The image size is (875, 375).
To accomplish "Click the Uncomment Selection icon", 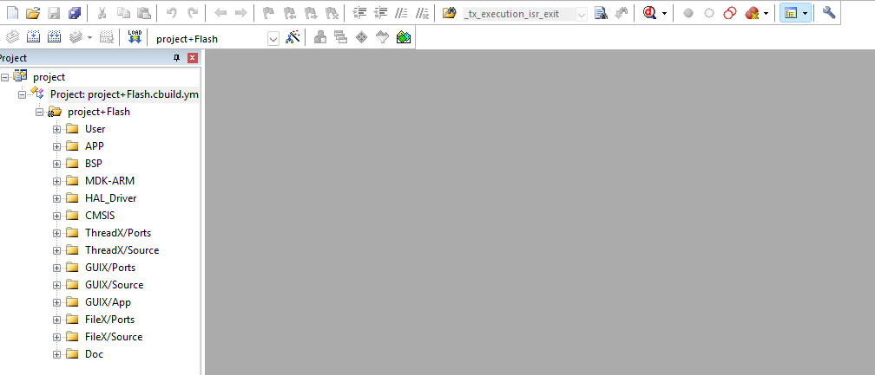I will (423, 13).
